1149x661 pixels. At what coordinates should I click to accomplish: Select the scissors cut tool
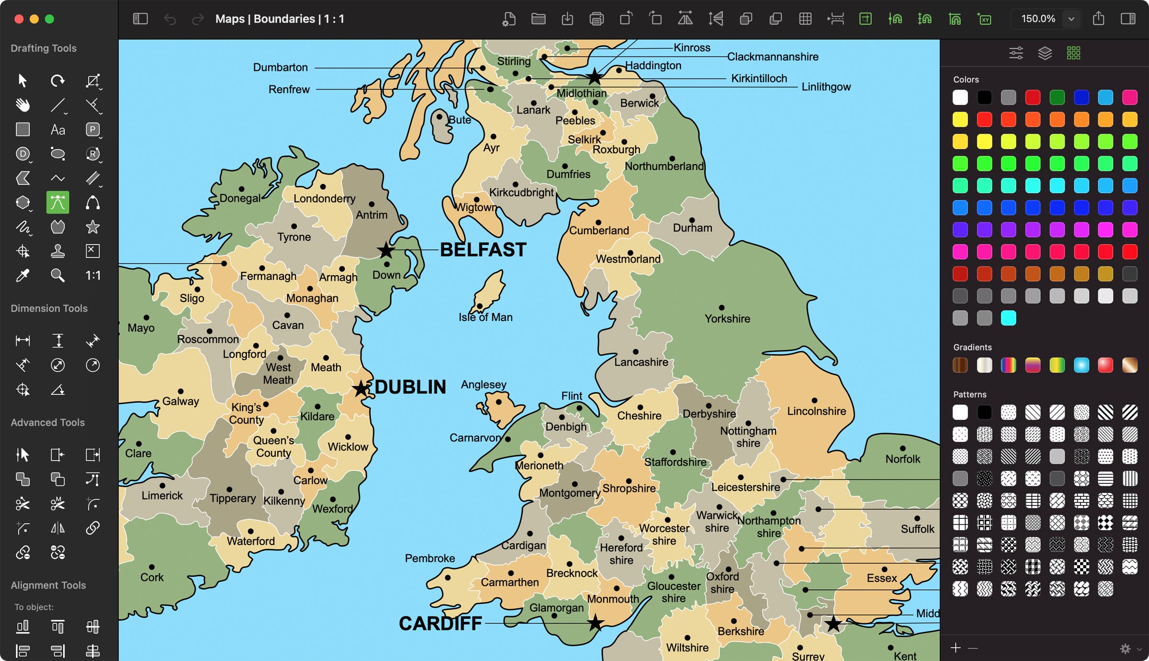pos(23,504)
